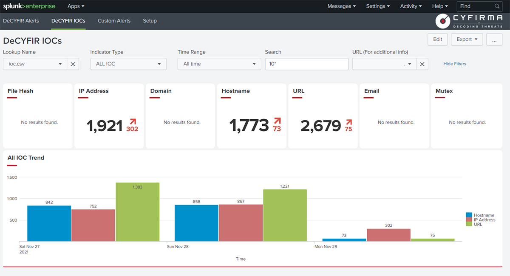Click the Edit dashboard button
The width and height of the screenshot is (510, 276).
point(438,39)
